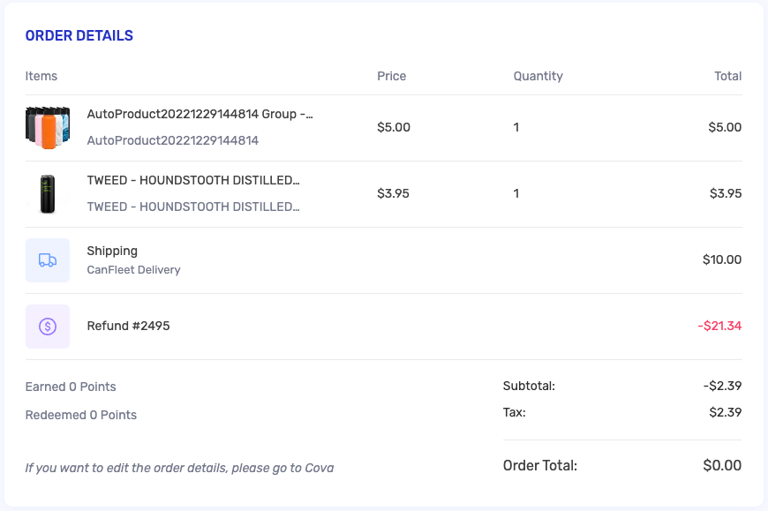
Task: Click the ORDER DETAILS heading
Action: [79, 35]
